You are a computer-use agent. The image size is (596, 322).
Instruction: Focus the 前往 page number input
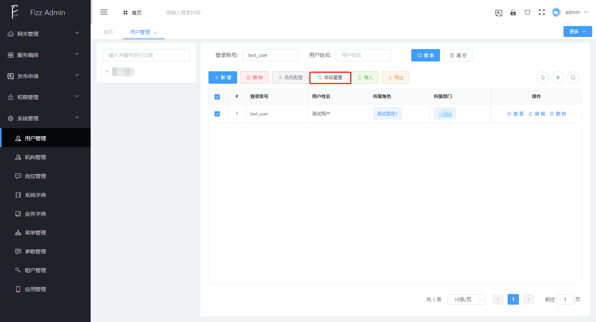pos(565,299)
